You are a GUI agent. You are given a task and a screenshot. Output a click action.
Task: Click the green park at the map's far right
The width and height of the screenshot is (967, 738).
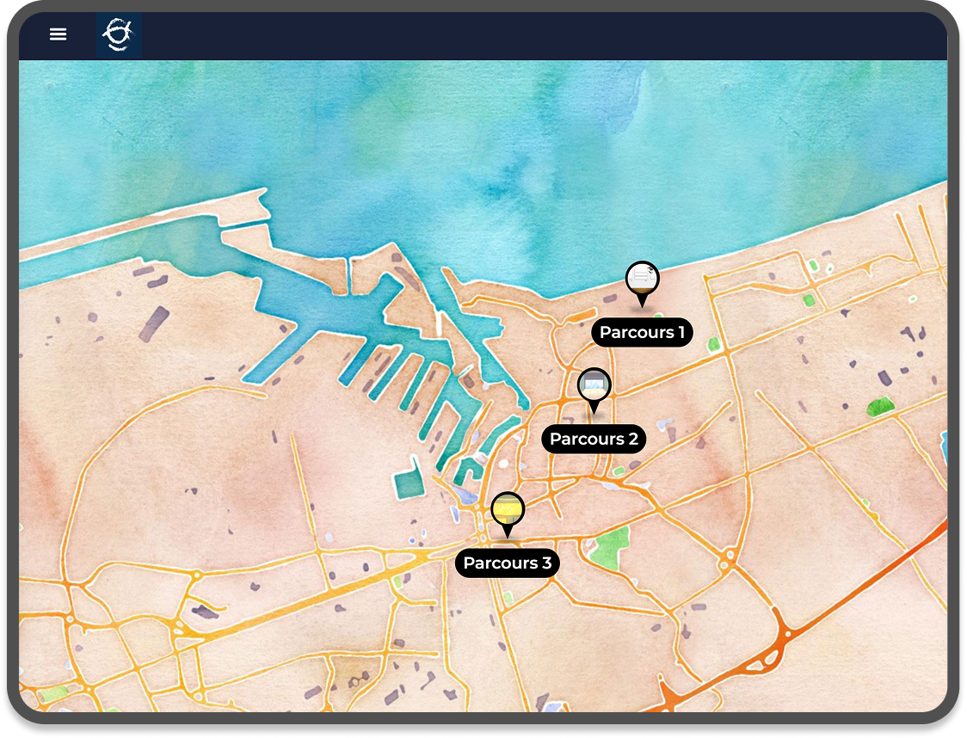(x=880, y=406)
